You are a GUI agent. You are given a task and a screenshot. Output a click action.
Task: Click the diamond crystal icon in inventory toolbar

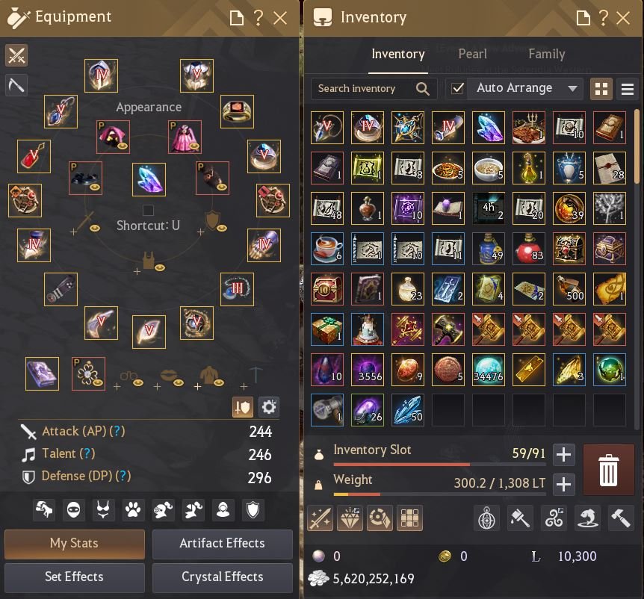pyautogui.click(x=350, y=518)
